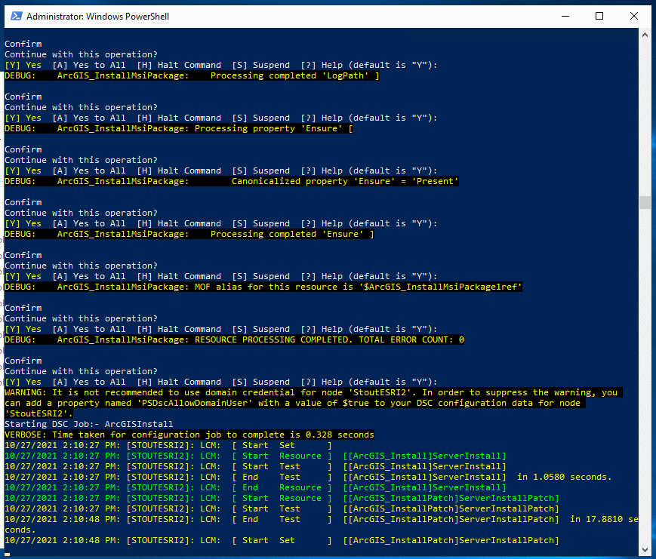The image size is (656, 559).
Task: Click the VERBOSE time taken line
Action: (x=189, y=435)
